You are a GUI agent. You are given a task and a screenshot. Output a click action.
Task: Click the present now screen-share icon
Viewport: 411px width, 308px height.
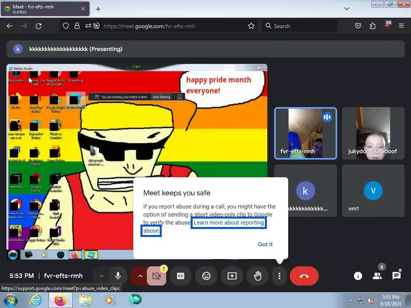click(x=232, y=276)
